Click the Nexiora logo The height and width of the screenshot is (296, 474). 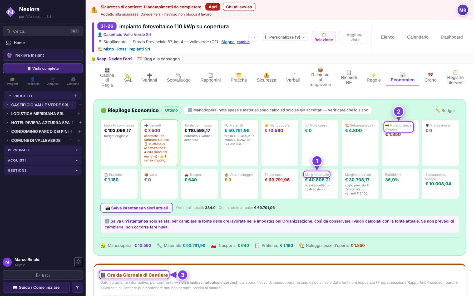(x=11, y=12)
